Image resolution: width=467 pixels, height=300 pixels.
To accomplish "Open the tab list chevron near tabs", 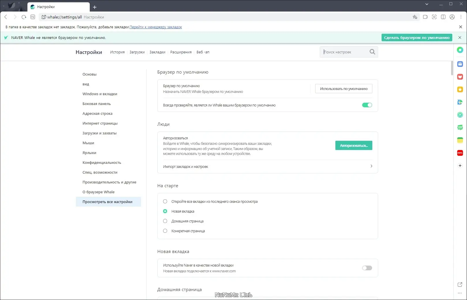I will point(426,4).
